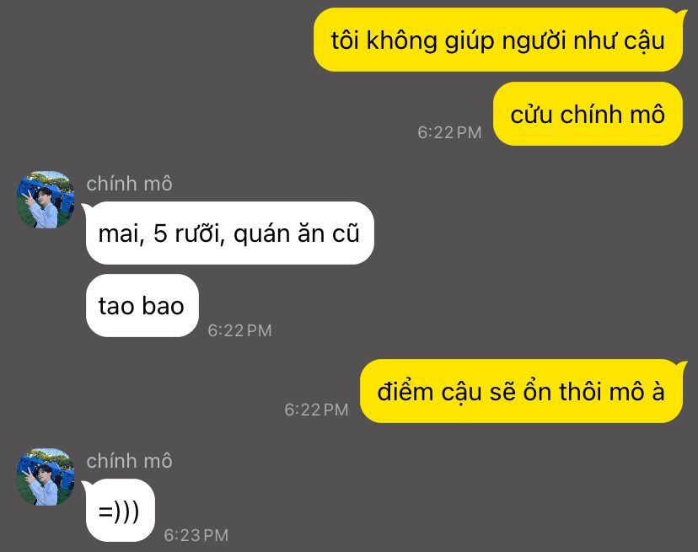Click the word "cứu" in the yellow bubble

(532, 114)
